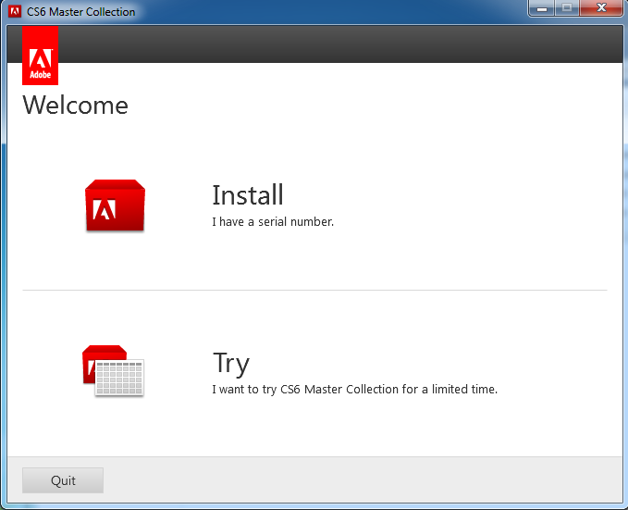This screenshot has height=510, width=628.
Task: Choose the Install heading
Action: coord(248,195)
